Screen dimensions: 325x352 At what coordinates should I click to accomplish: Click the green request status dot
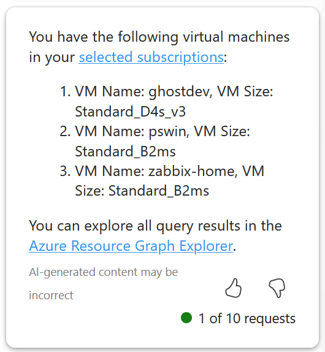[186, 318]
